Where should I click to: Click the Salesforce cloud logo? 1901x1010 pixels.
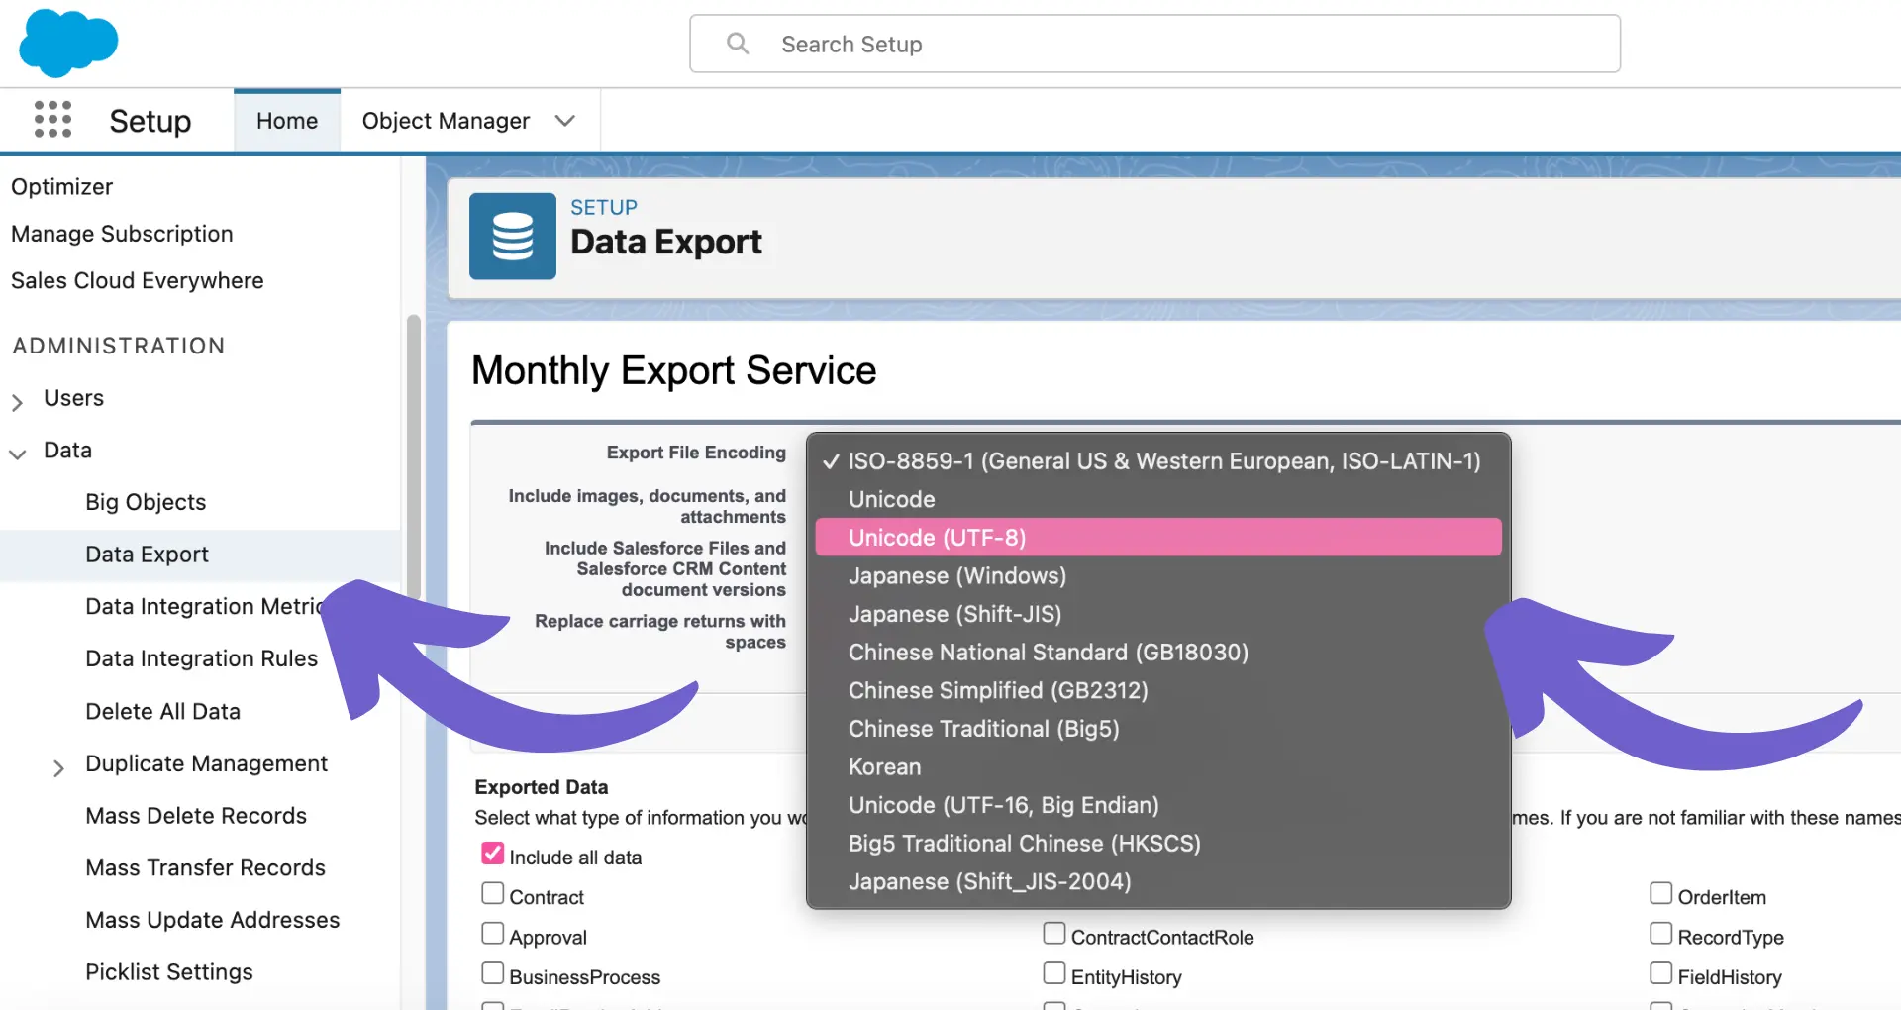point(68,43)
